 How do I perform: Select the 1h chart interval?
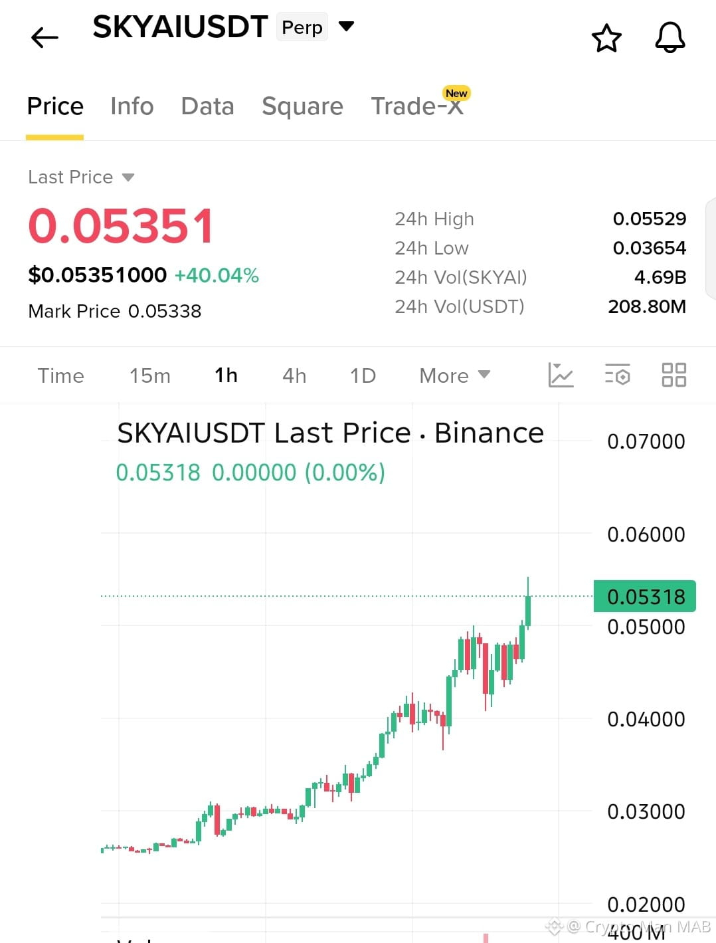(226, 375)
